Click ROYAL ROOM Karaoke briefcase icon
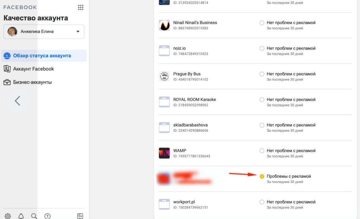Screen dimensions: 360x219 [x=164, y=102]
